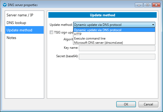The height and width of the screenshot is (112, 163).
Task: Go to the Notes page
Action: (x=12, y=38)
